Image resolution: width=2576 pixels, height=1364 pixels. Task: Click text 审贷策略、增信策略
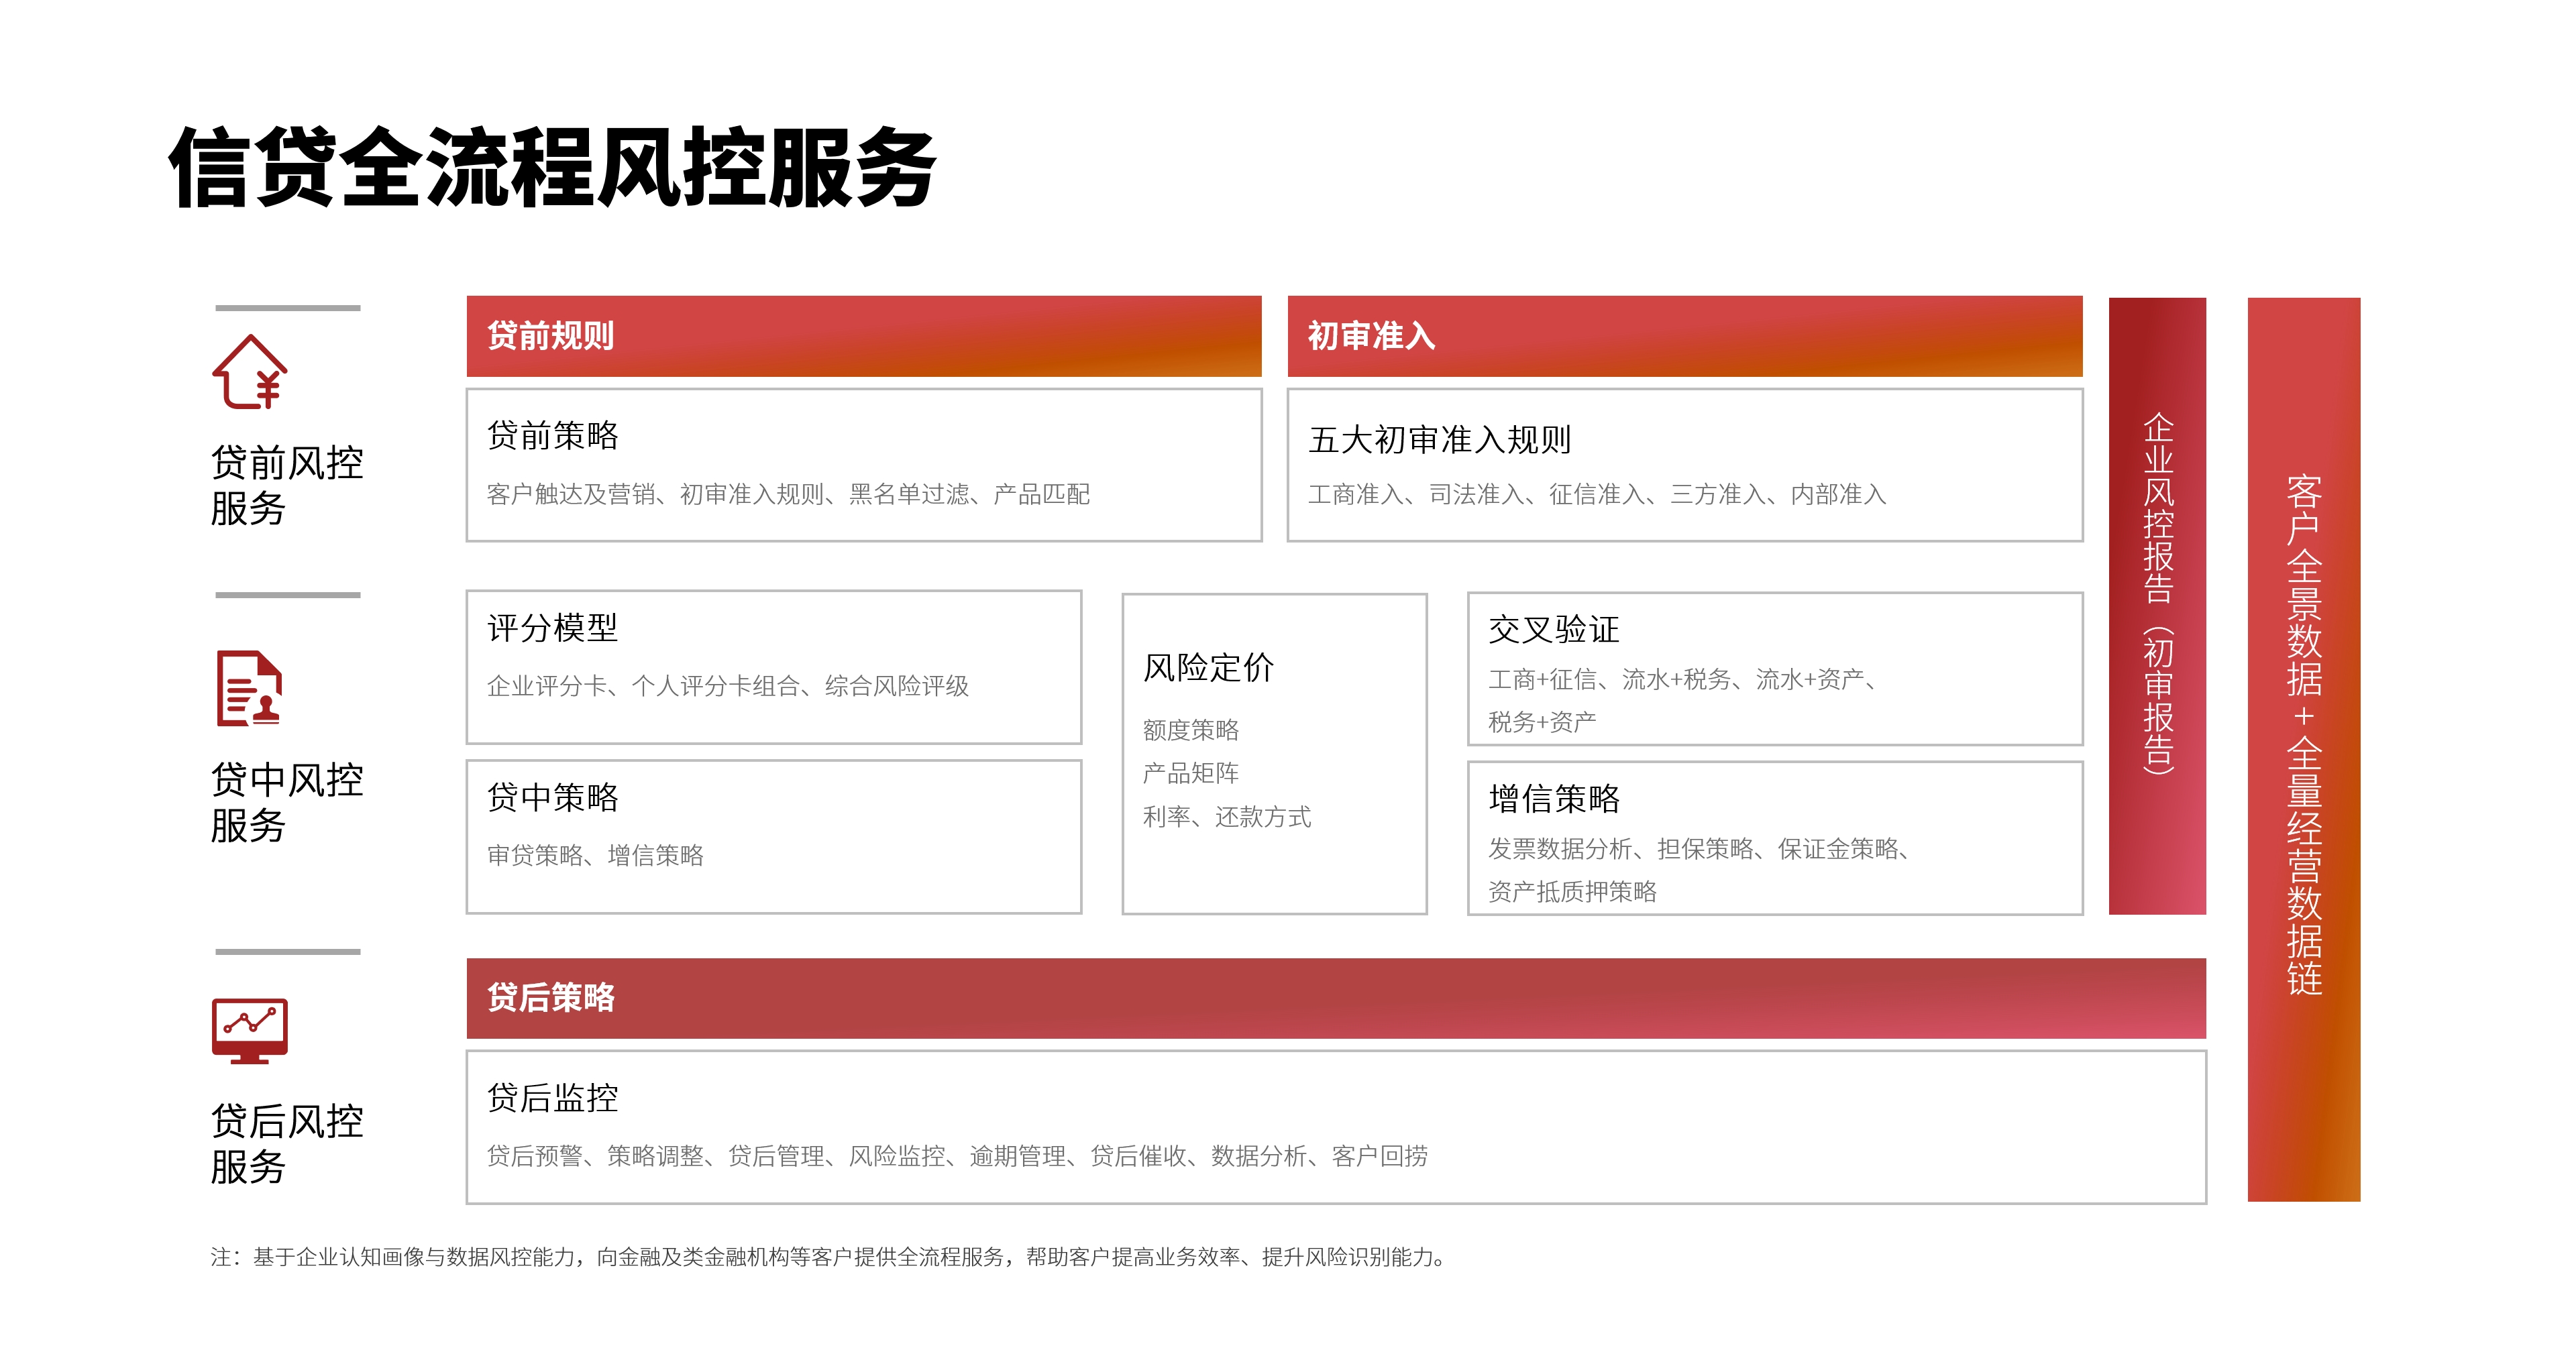[595, 855]
